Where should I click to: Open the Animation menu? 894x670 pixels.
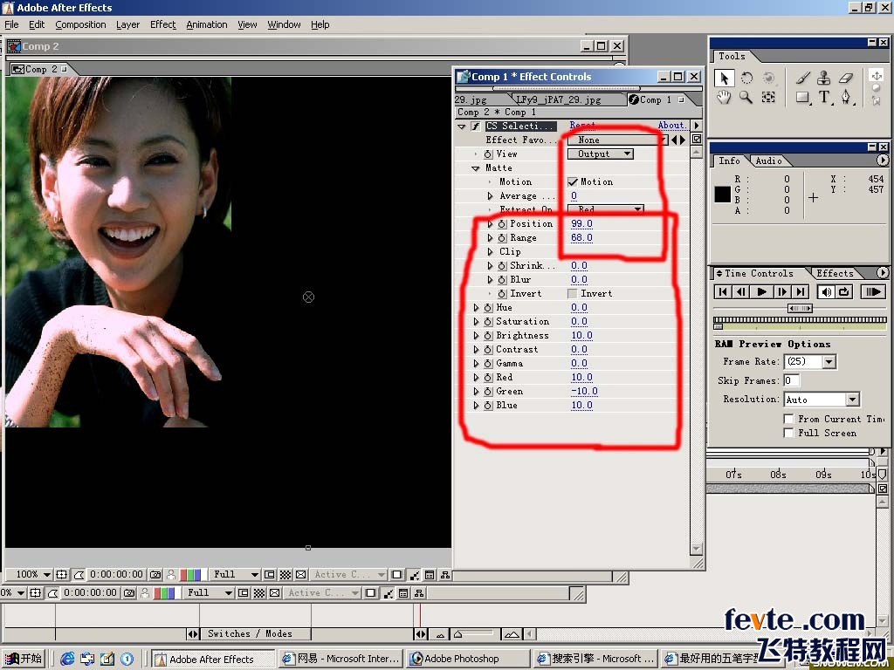[207, 24]
